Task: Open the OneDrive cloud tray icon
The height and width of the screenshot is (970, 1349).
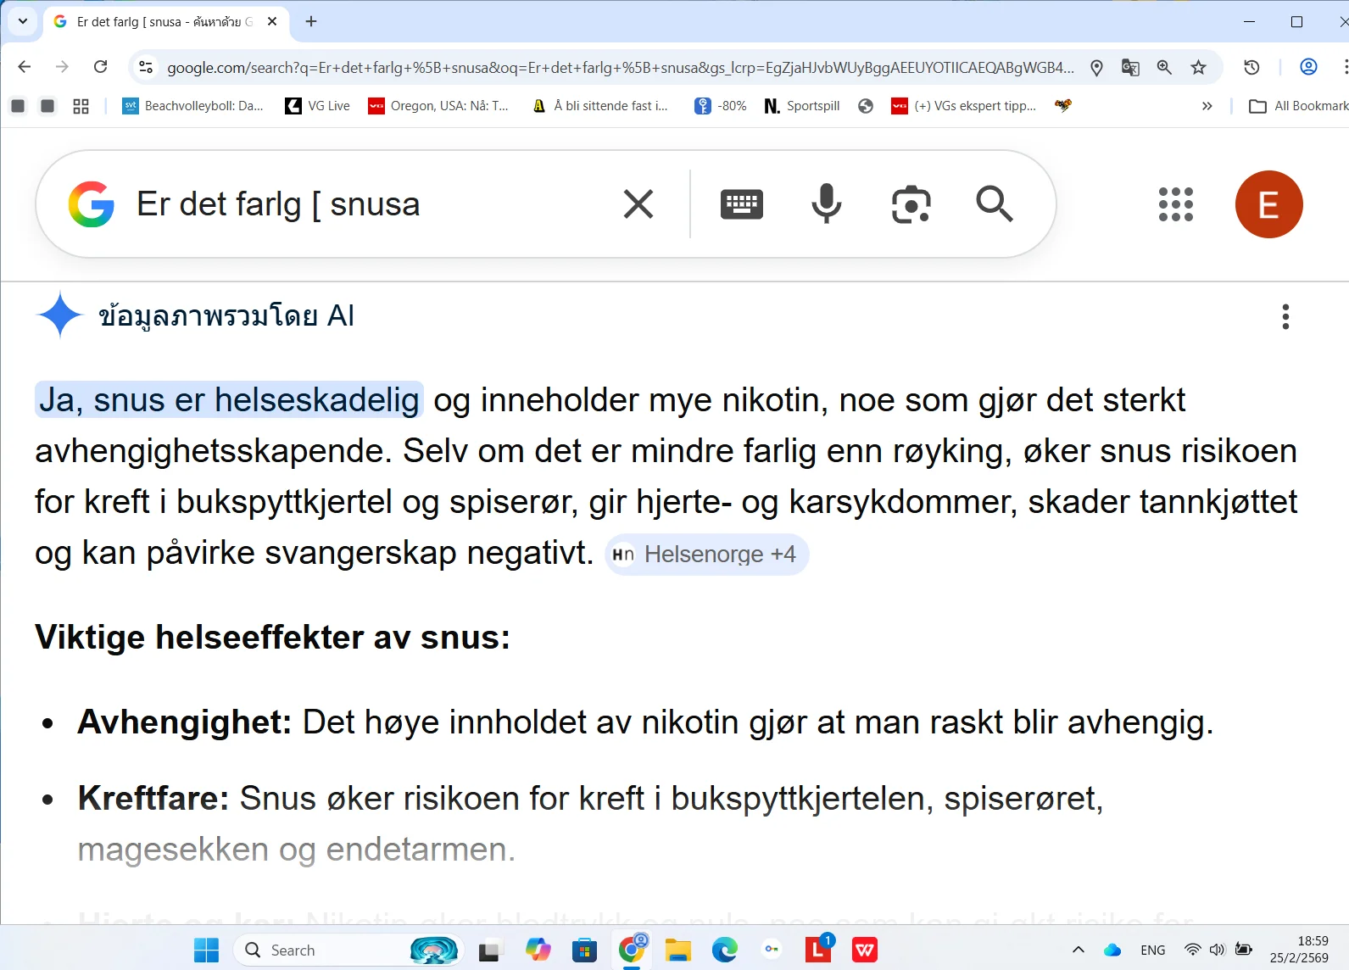Action: coord(1112,950)
